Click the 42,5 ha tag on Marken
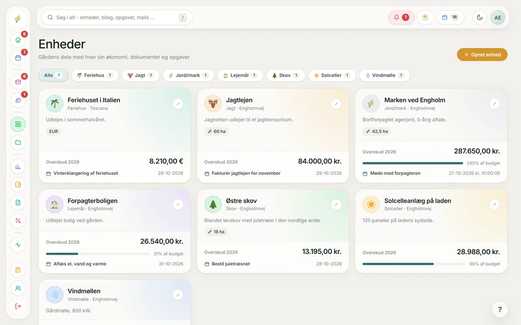Screen dimensions: 521x325 [377, 131]
